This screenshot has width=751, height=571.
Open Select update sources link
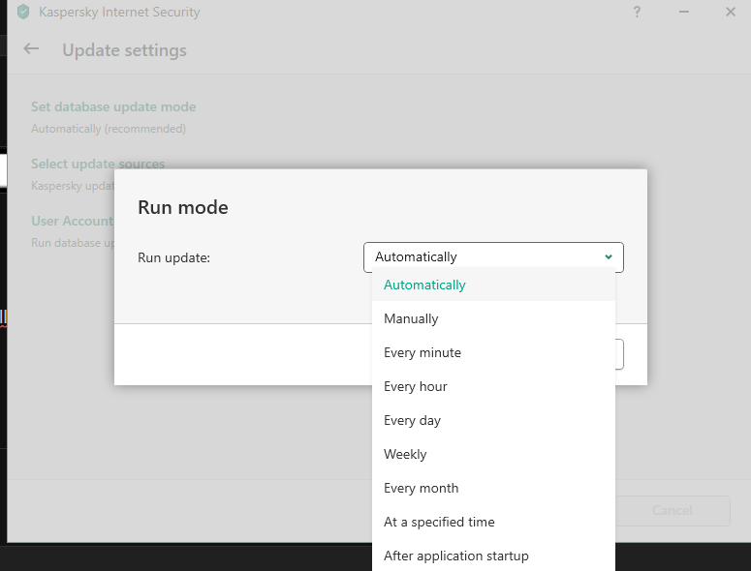[98, 165]
